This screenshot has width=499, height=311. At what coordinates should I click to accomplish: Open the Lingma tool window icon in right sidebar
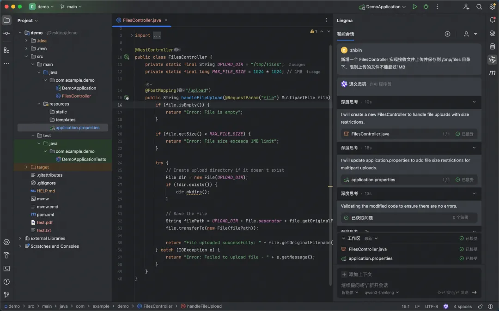click(x=493, y=60)
